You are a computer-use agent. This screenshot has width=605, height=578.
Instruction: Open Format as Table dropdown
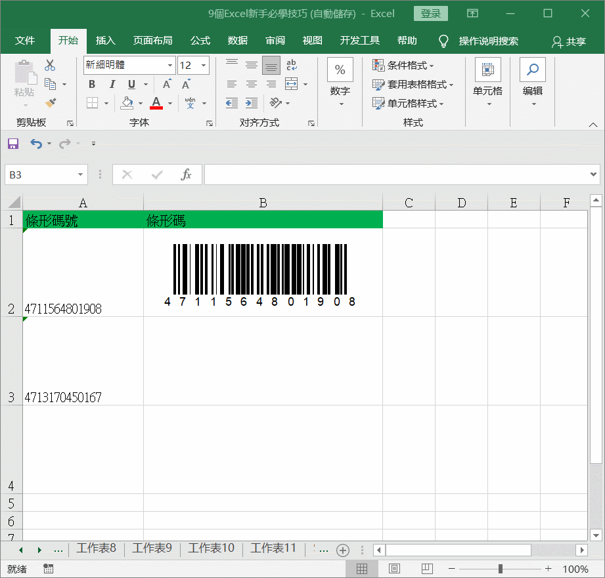click(413, 84)
